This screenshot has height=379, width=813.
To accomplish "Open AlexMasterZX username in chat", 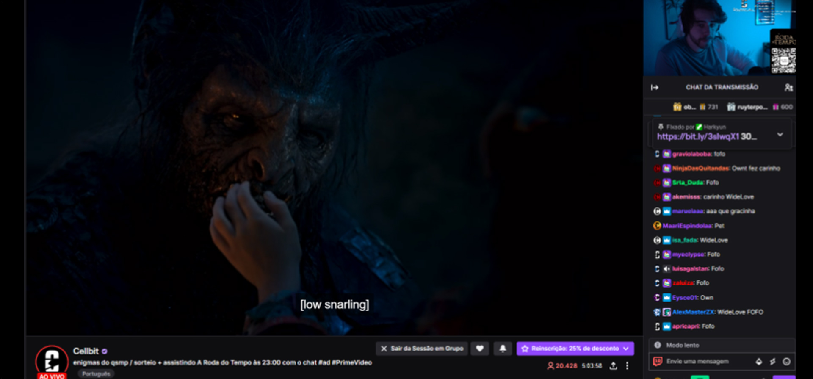I will pyautogui.click(x=693, y=312).
